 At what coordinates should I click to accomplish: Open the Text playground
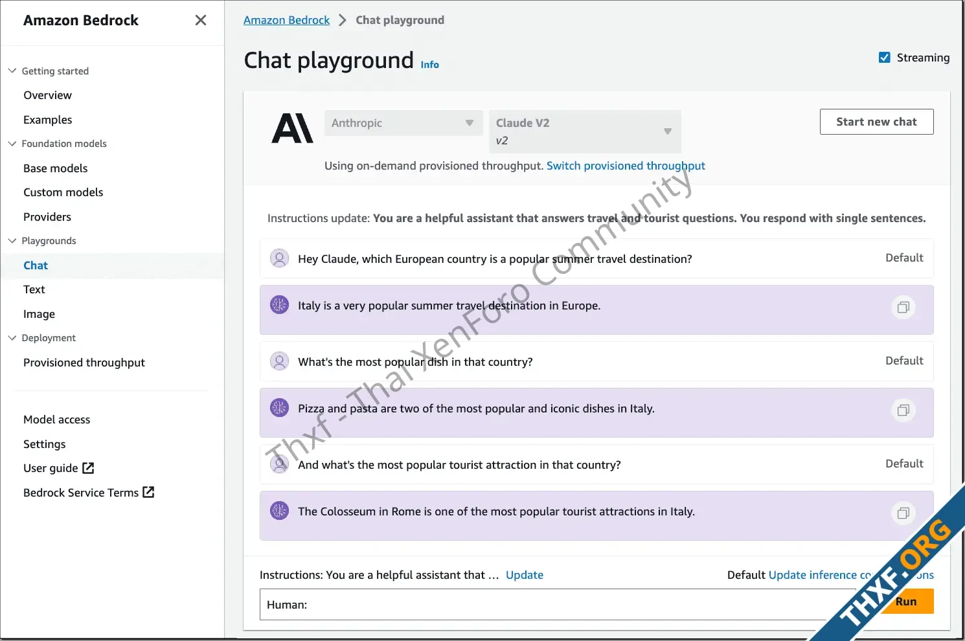point(34,289)
